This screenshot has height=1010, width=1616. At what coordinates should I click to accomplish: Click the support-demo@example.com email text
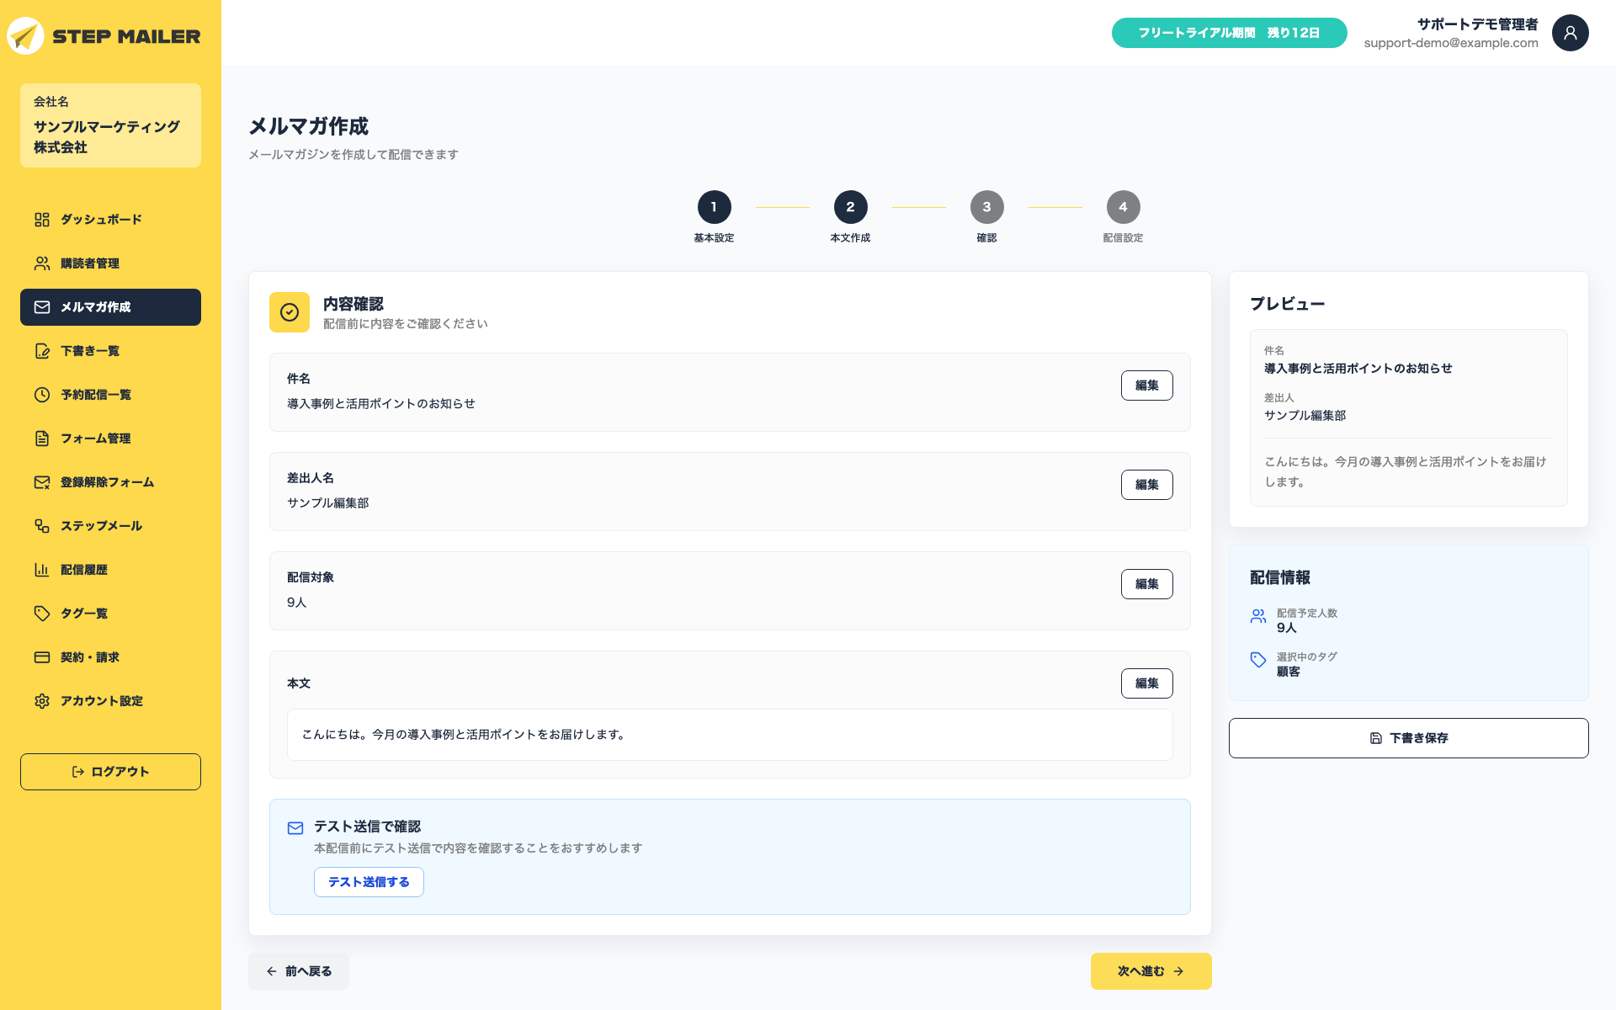pos(1450,43)
